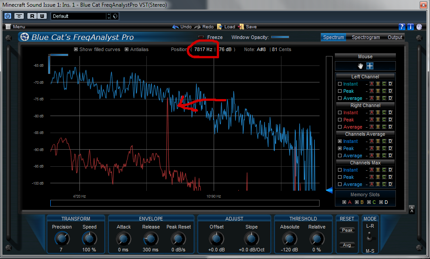430x259 pixels.
Task: Open the help question mark icon
Action: [402, 27]
